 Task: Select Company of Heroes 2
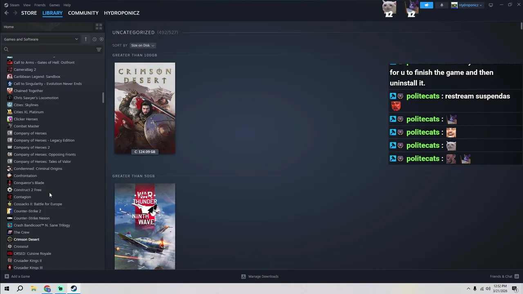[x=32, y=147]
